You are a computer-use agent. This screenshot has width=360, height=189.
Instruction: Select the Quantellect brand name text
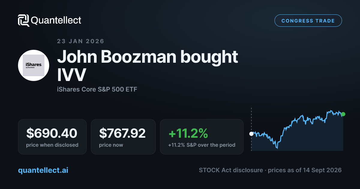point(56,20)
